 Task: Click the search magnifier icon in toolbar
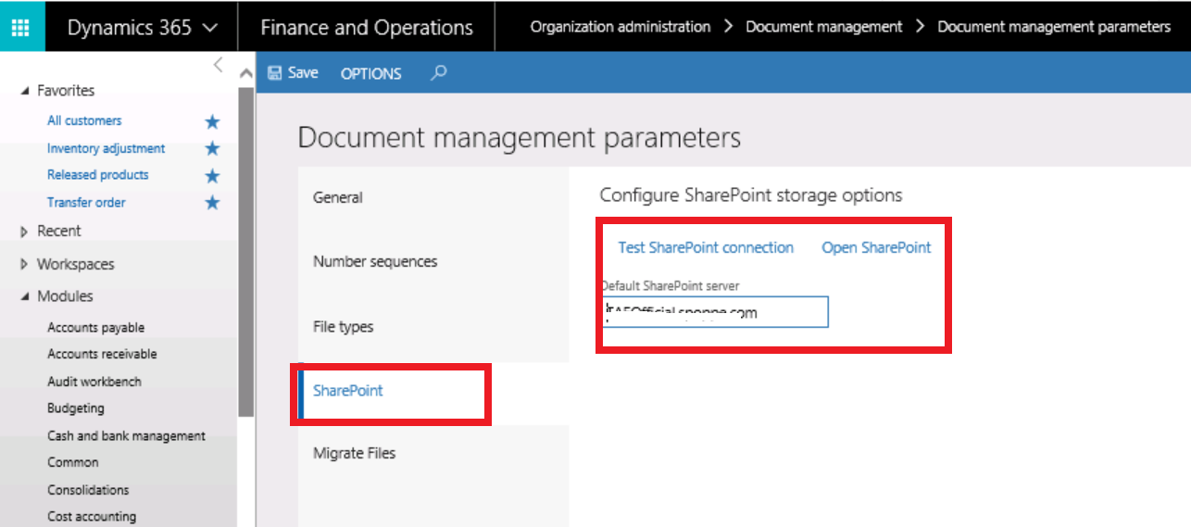[x=439, y=72]
